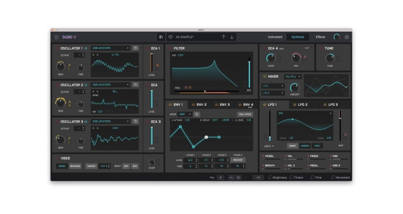The width and height of the screenshot is (403, 214).
Task: Open the settings gear
Action: pos(347,37)
